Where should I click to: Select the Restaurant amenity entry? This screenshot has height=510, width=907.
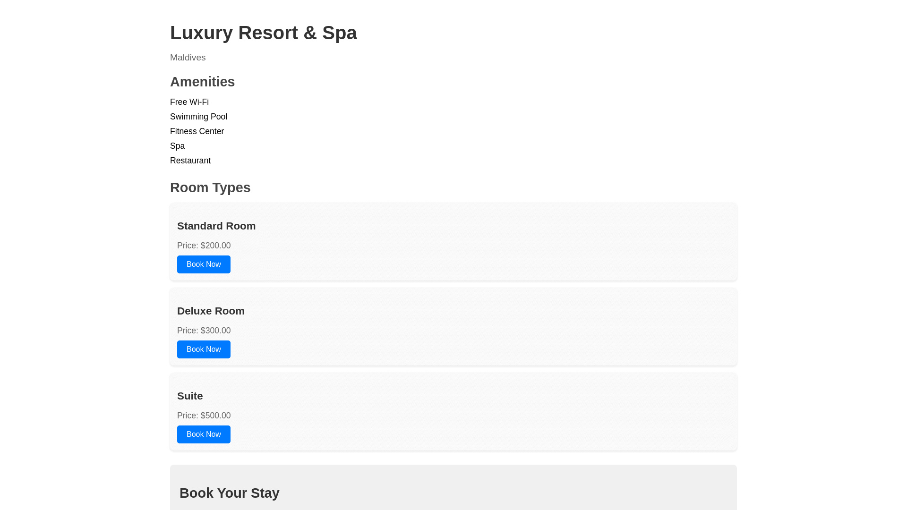pyautogui.click(x=190, y=161)
